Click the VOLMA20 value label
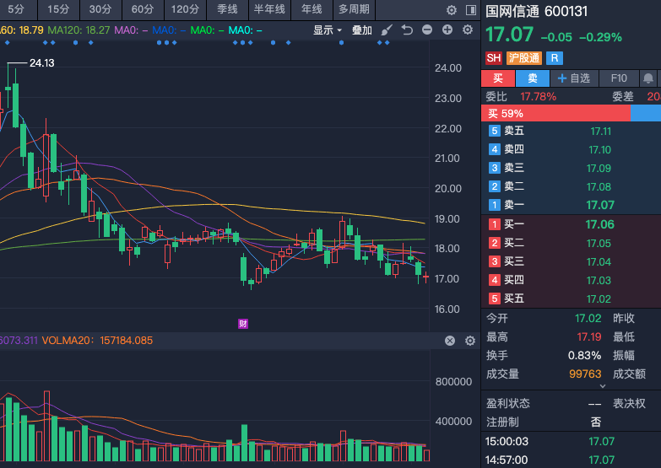Viewport: 661px width, 468px height. point(97,341)
